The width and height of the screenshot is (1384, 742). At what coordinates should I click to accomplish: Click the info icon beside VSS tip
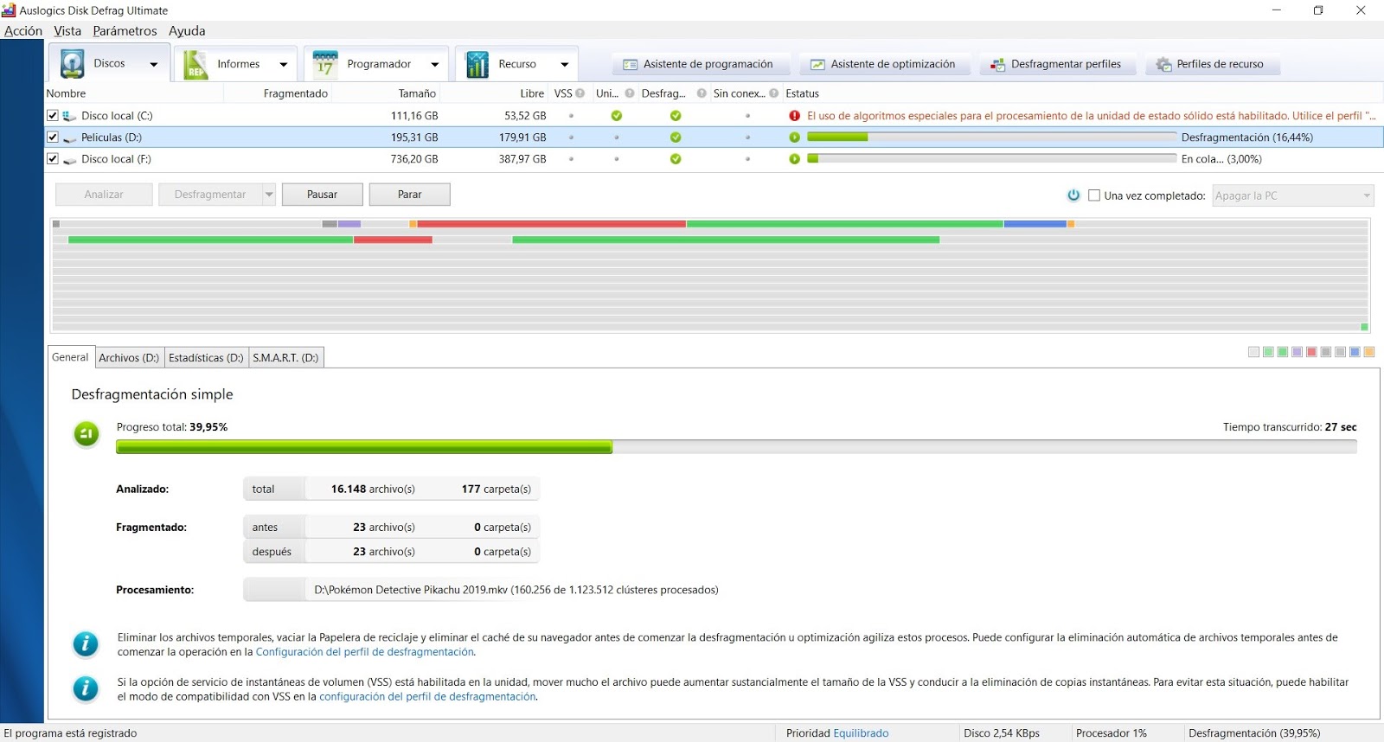pyautogui.click(x=85, y=688)
